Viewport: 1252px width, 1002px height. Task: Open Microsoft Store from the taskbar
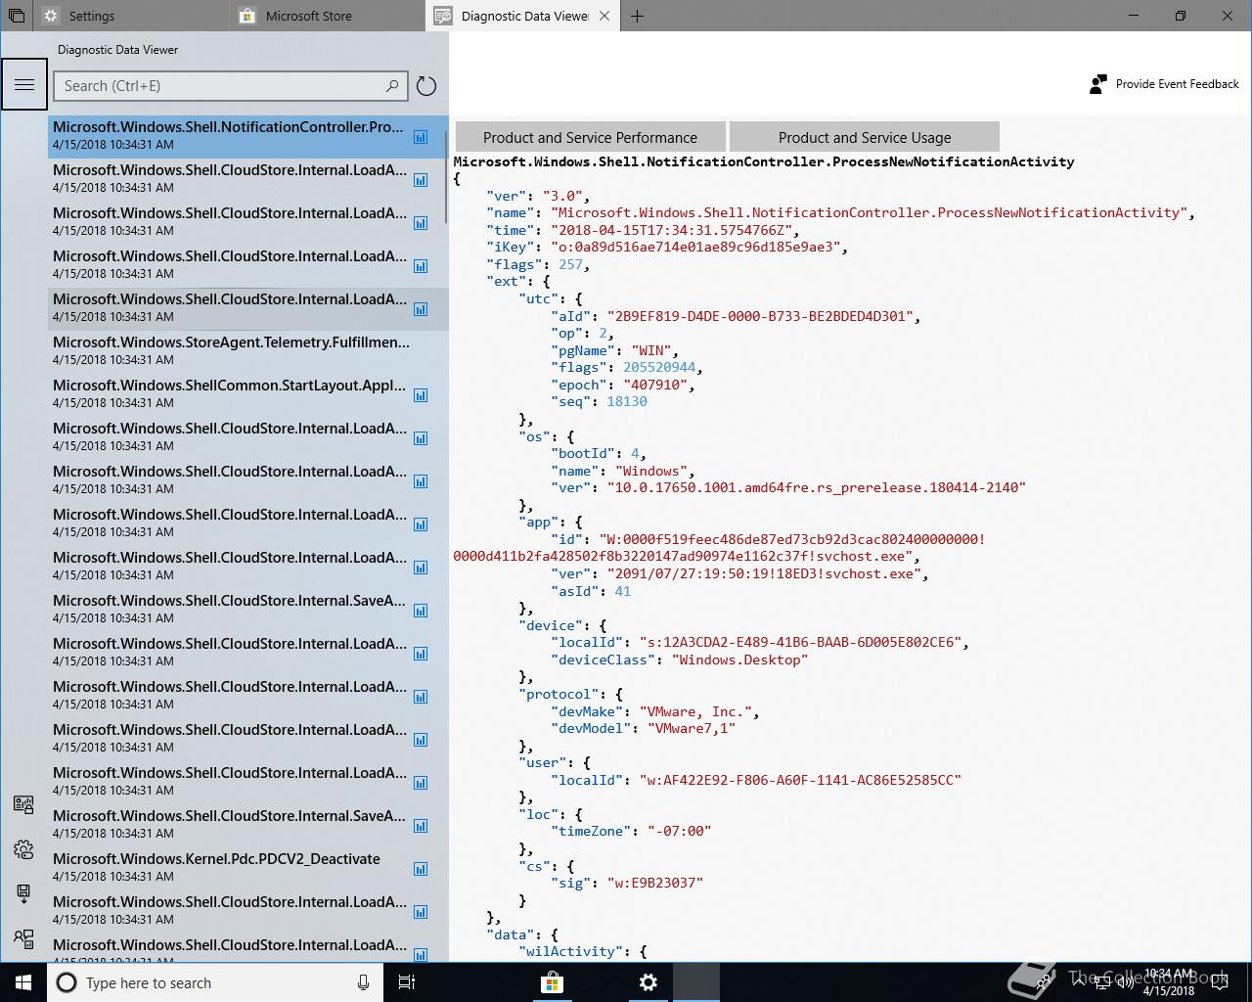pyautogui.click(x=553, y=982)
